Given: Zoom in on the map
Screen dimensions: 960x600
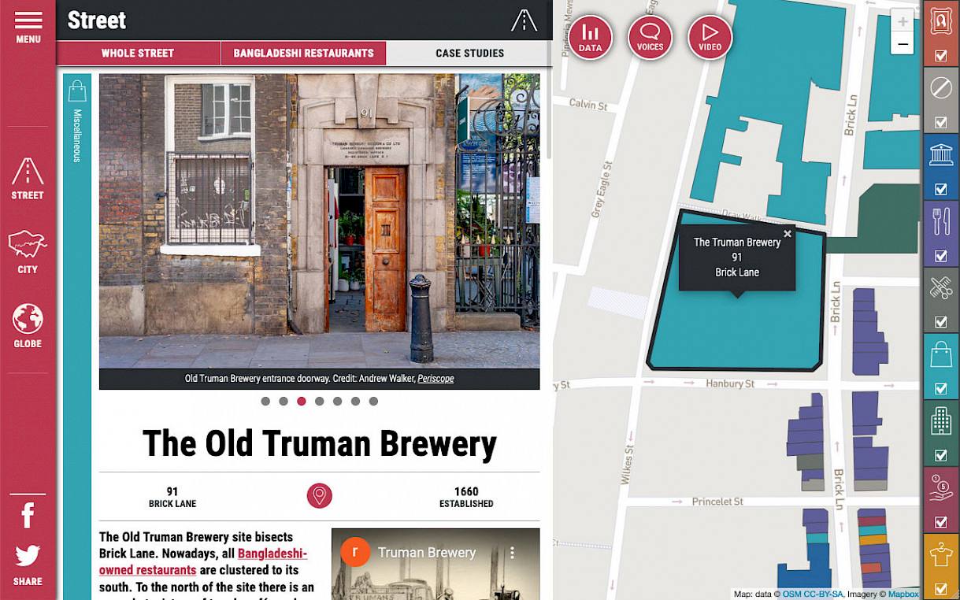Looking at the screenshot, I should [903, 22].
